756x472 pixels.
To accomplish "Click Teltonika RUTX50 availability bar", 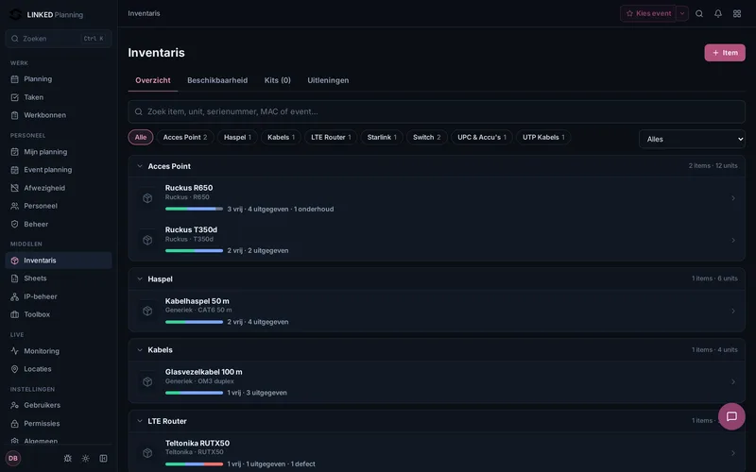I will pos(194,464).
